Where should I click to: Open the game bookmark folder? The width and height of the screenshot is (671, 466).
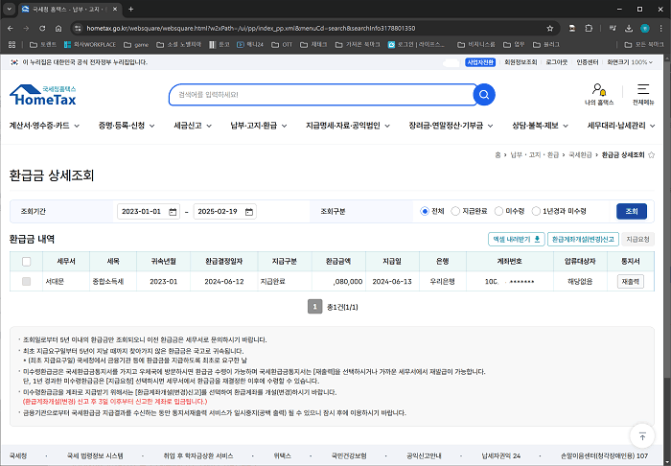[x=136, y=44]
